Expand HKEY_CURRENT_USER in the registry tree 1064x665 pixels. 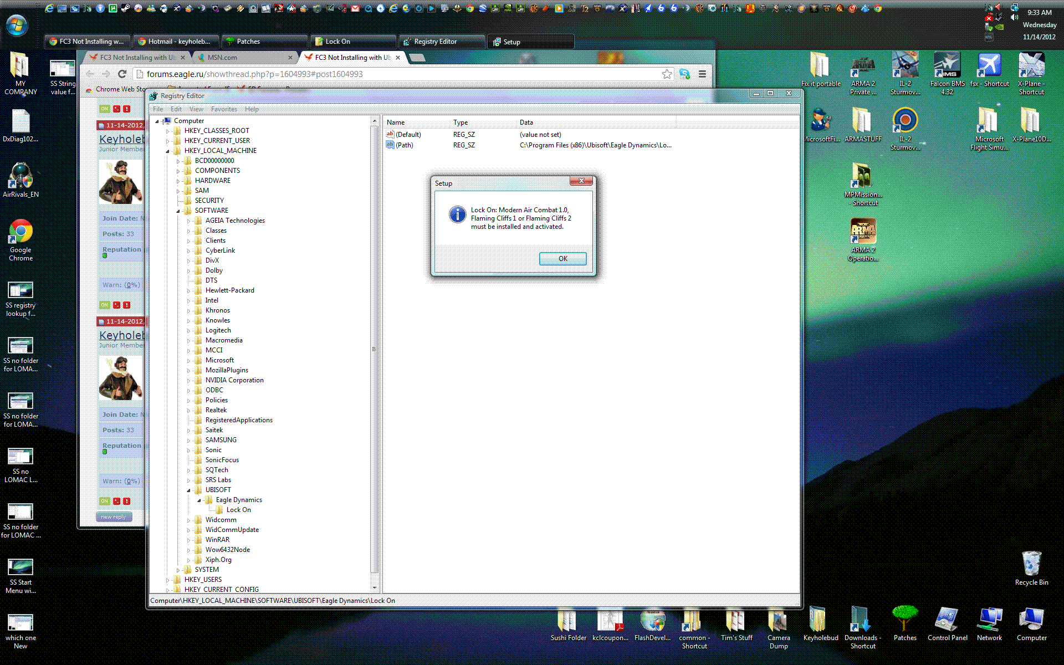coord(168,141)
